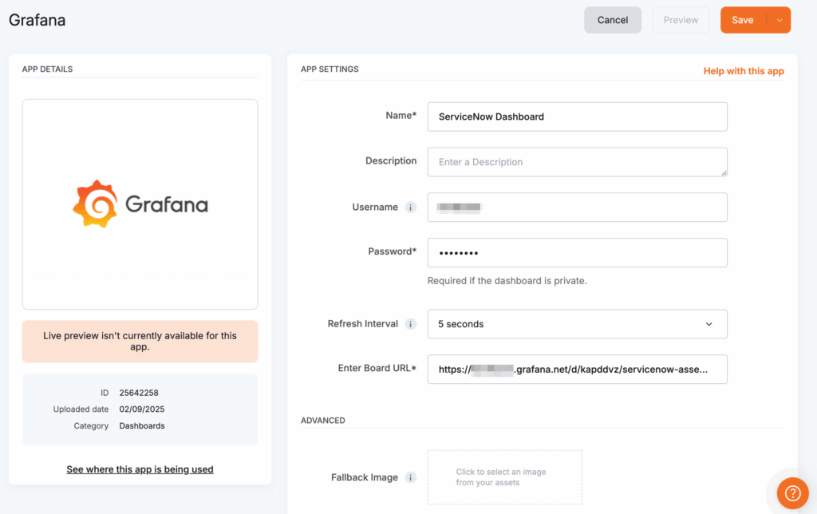Click the Fallback Image info tooltip icon

pyautogui.click(x=411, y=477)
